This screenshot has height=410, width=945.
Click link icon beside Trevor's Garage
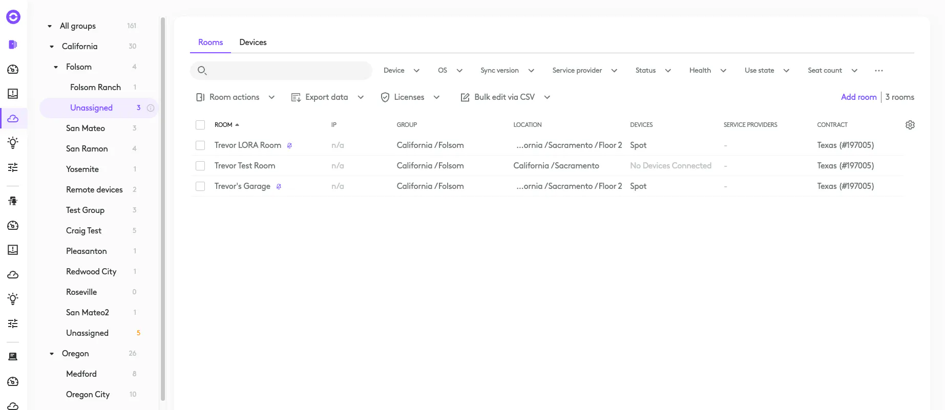279,186
